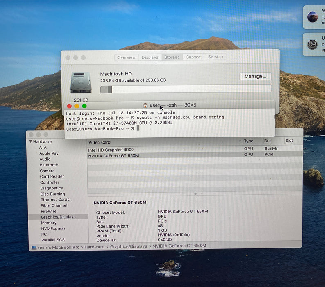Click the Terminal prompt input line
The image size is (325, 287).
[x=103, y=129]
